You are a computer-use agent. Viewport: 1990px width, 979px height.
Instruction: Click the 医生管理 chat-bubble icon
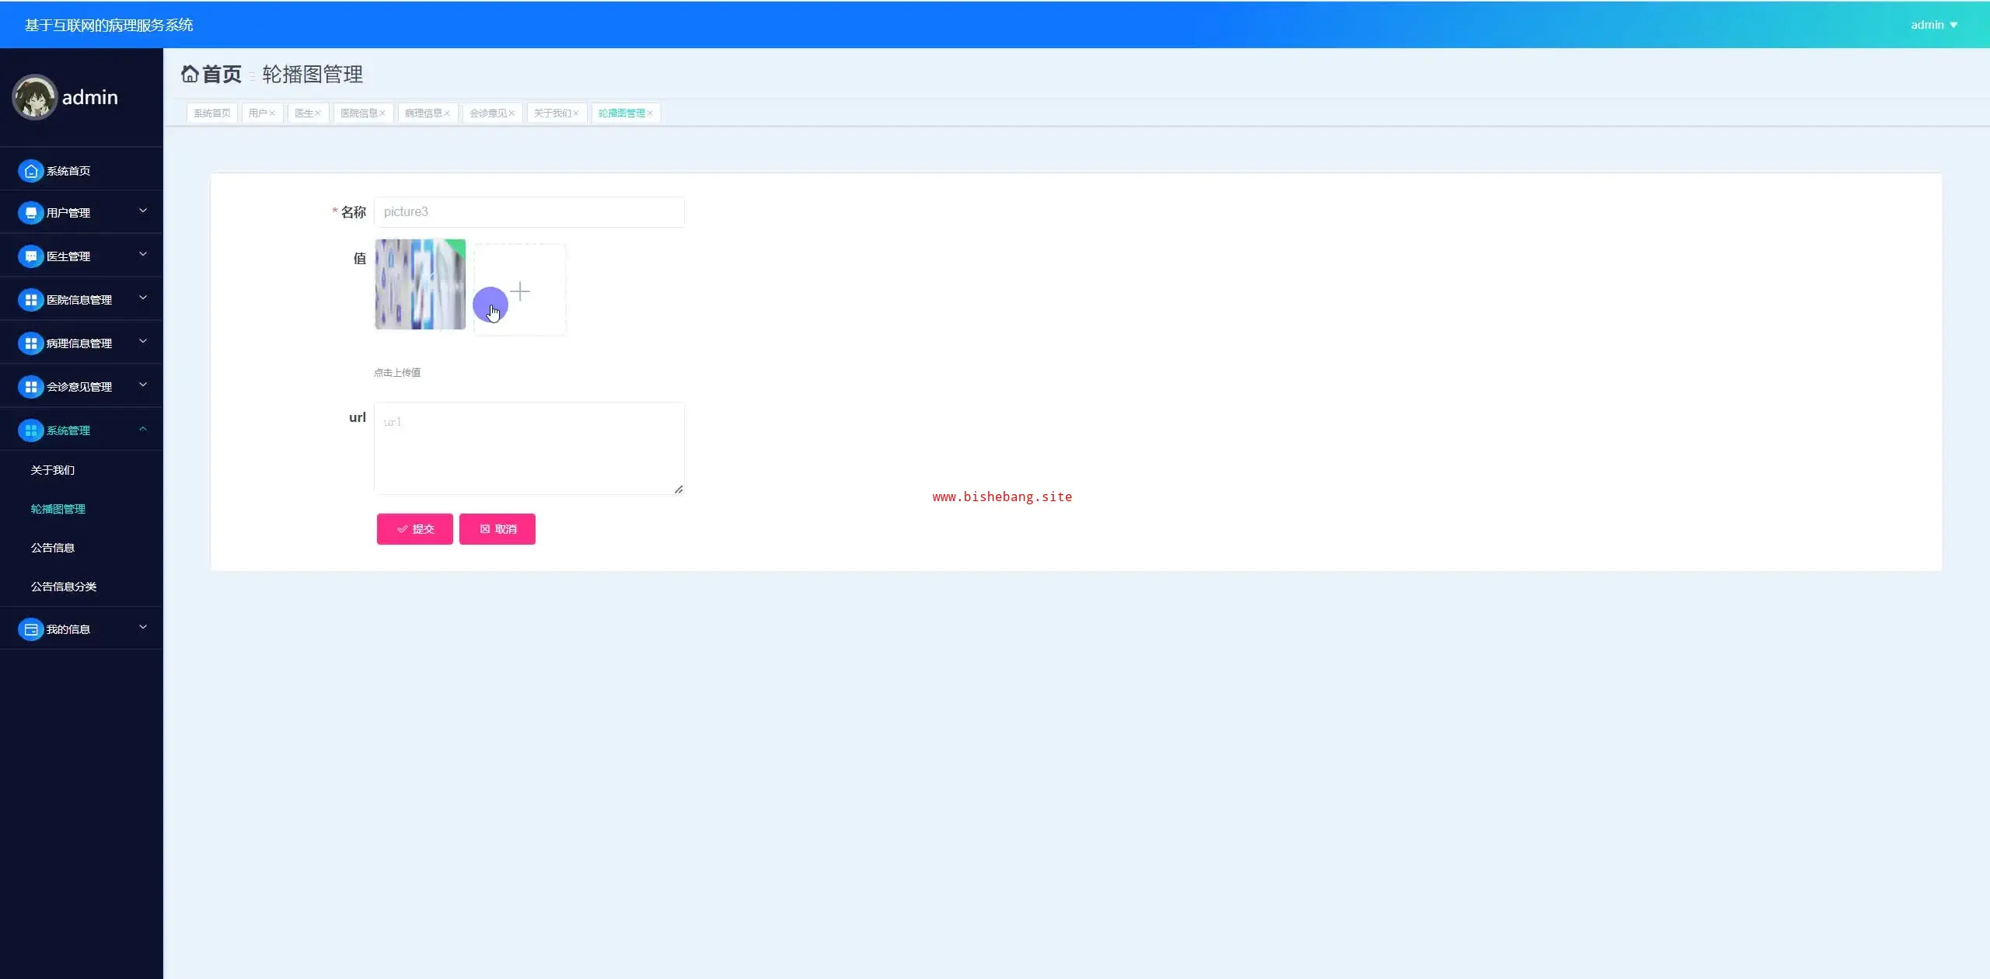pos(30,256)
